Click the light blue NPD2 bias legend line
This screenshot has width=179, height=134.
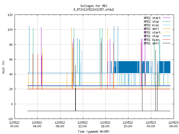click(x=166, y=25)
